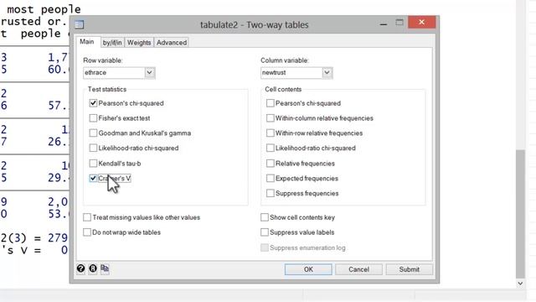Expand the Column variable dropdown arrow
The image size is (536, 302).
coord(327,73)
